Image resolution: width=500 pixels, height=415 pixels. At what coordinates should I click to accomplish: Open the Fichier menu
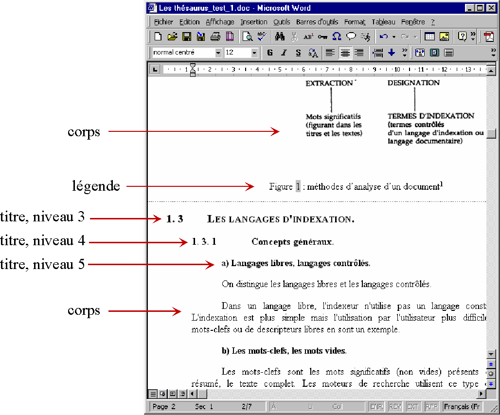[163, 22]
